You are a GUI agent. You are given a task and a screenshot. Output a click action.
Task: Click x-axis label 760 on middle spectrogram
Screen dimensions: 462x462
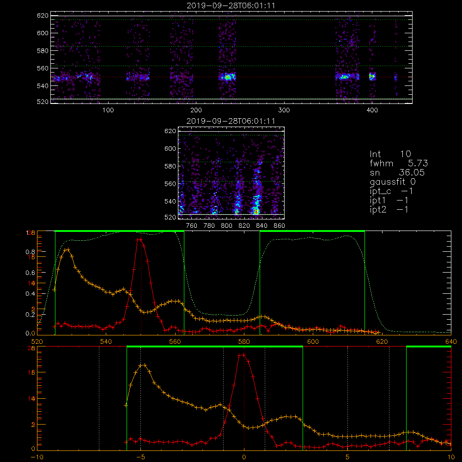click(192, 226)
